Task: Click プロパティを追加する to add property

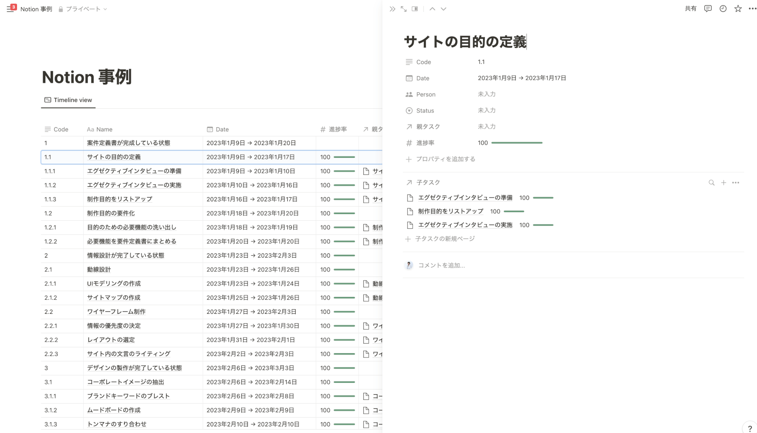Action: pyautogui.click(x=440, y=159)
